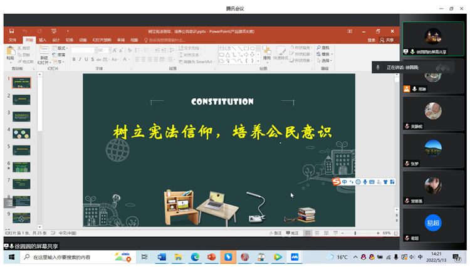Image resolution: width=470 pixels, height=267 pixels.
Task: Expand the 替换 replace dropdown
Action: coord(332,55)
